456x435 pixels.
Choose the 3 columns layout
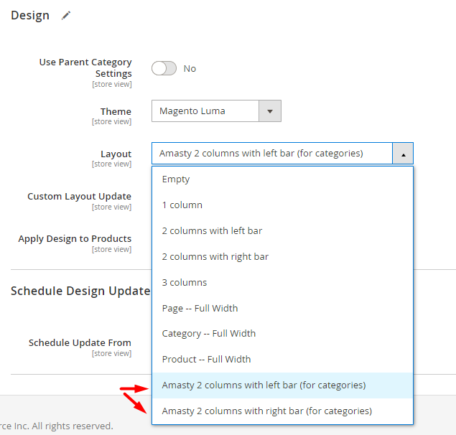[282, 283]
